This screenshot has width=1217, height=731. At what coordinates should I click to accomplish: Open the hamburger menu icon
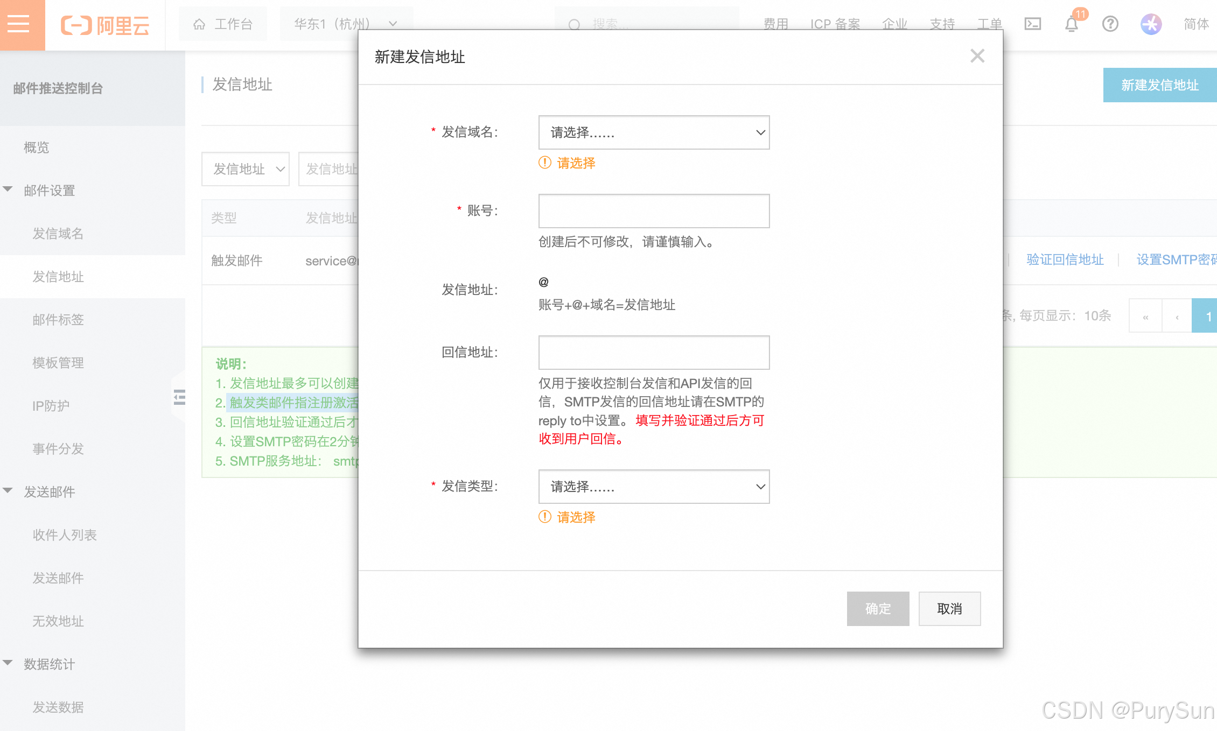click(19, 24)
